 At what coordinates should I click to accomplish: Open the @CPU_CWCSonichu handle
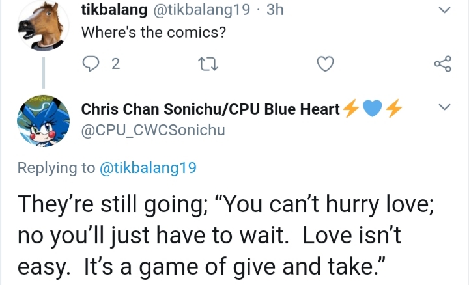point(153,130)
